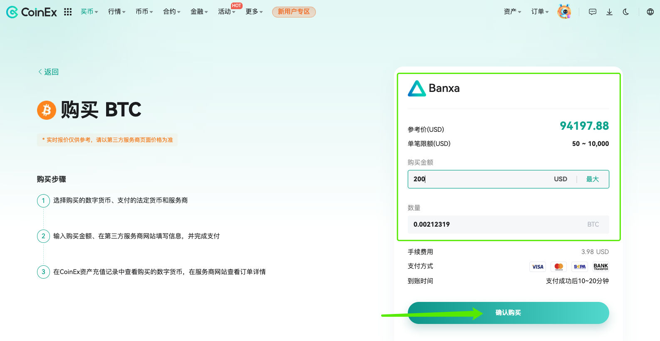
Task: Click the orange 实时报价仅供参考 notice
Action: [107, 140]
